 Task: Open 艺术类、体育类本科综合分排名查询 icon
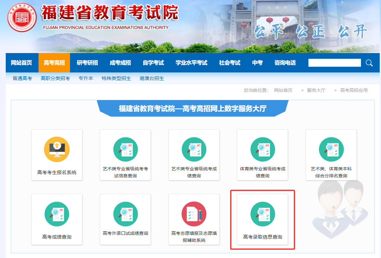click(331, 149)
